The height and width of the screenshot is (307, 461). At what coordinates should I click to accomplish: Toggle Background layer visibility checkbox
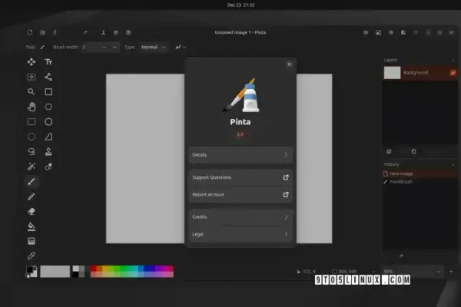click(453, 73)
